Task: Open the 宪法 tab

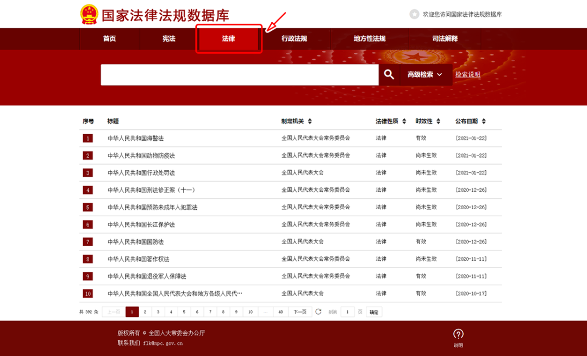Action: tap(169, 39)
